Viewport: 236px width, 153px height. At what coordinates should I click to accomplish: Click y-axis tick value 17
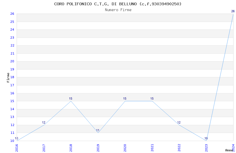pyautogui.click(x=12, y=85)
